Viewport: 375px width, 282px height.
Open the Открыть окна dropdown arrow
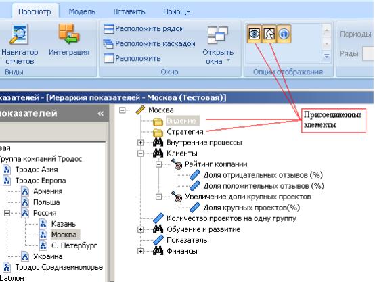point(228,60)
